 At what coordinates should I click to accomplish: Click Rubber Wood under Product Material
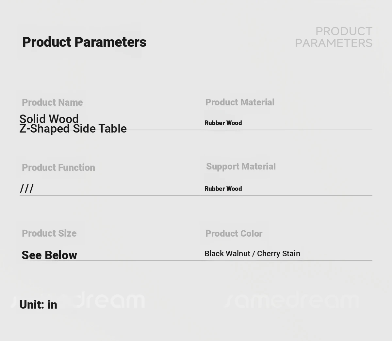(x=223, y=123)
